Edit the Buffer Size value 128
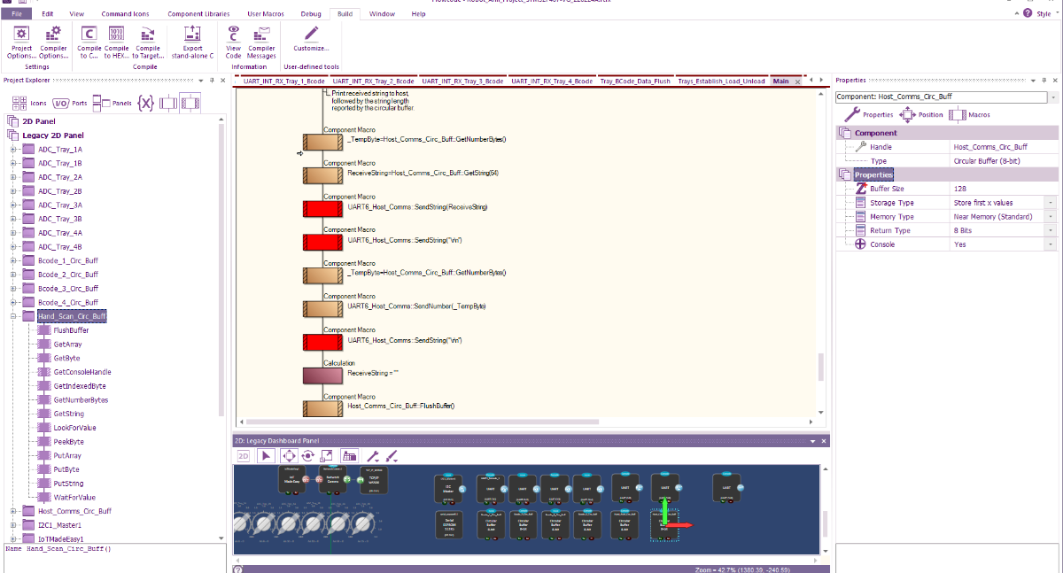This screenshot has width=1063, height=573. pyautogui.click(x=1004, y=189)
